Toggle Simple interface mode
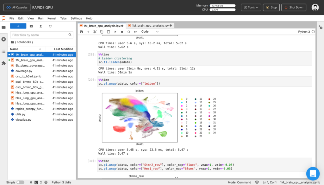The width and height of the screenshot is (324, 185). click(20, 182)
